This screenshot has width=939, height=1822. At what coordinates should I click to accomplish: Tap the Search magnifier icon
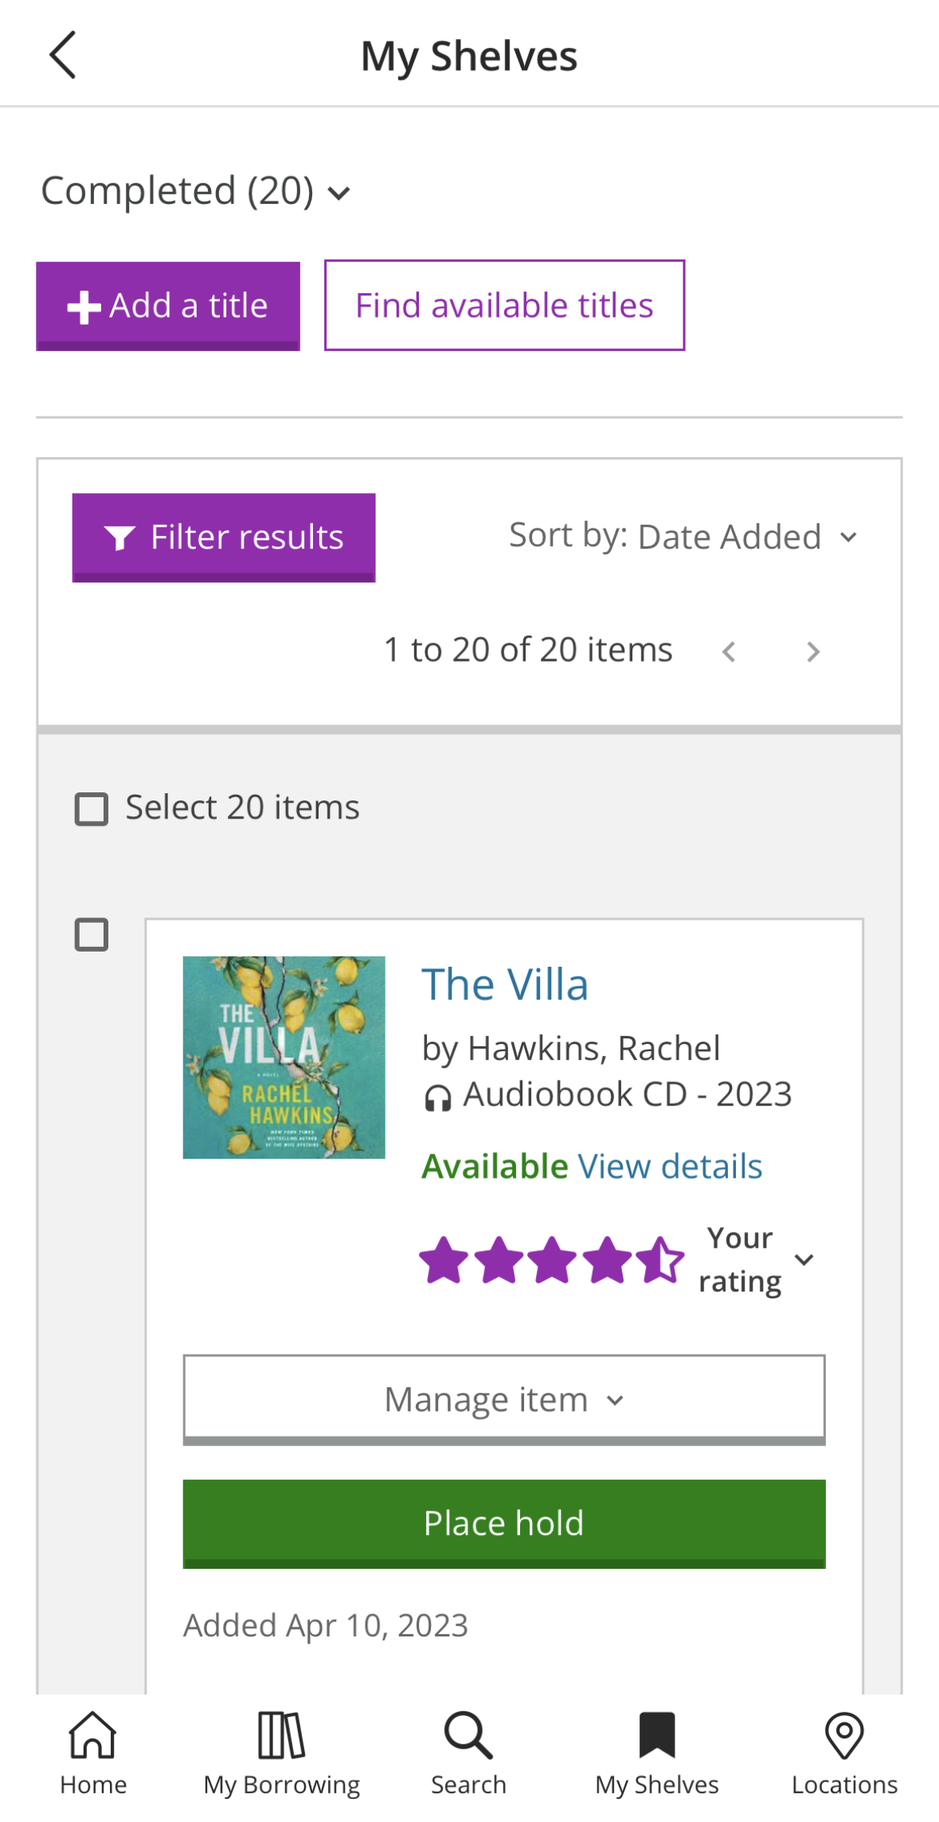[468, 1734]
